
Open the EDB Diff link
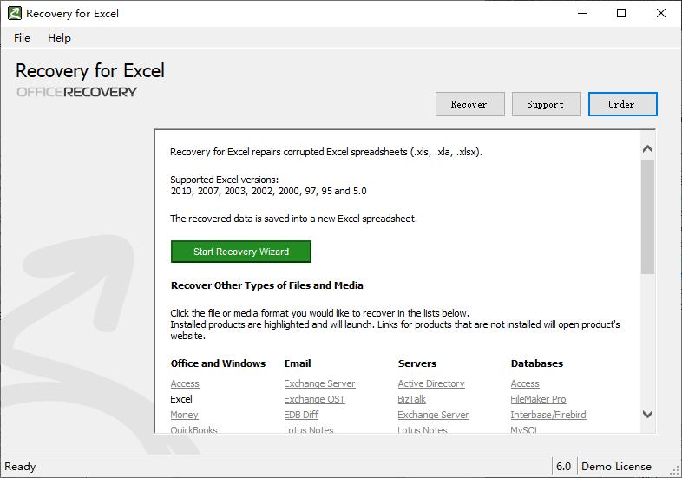301,415
